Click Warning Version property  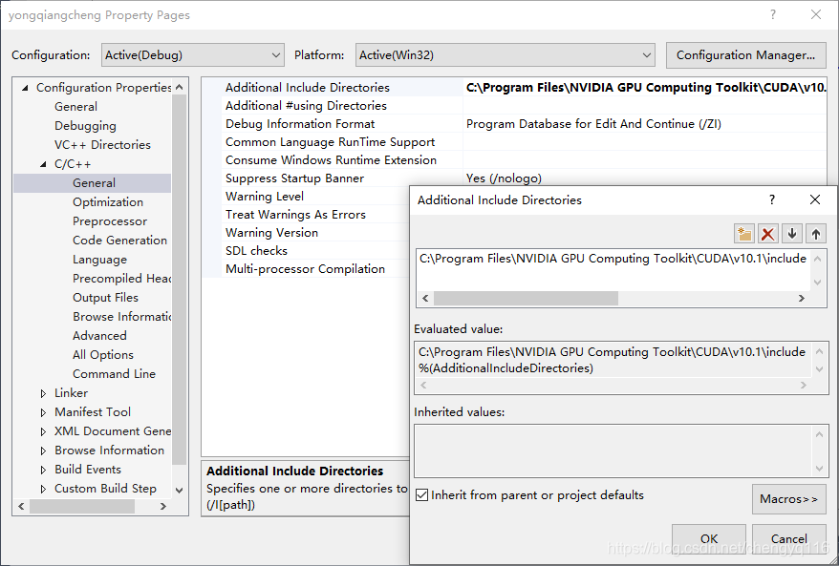pos(271,233)
